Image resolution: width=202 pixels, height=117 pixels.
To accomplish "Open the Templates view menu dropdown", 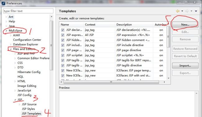I will click(196, 11).
